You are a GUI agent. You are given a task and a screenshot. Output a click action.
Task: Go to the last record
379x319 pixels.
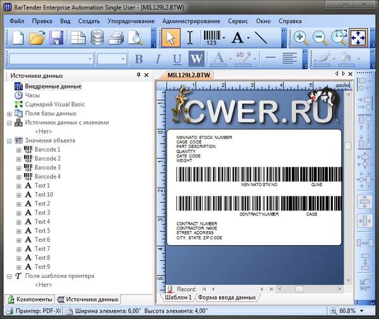point(272,289)
